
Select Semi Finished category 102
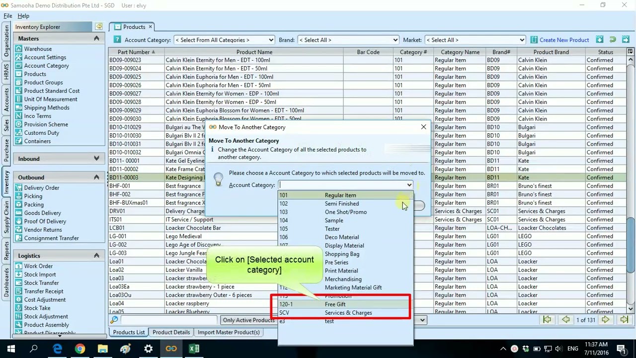(345, 204)
